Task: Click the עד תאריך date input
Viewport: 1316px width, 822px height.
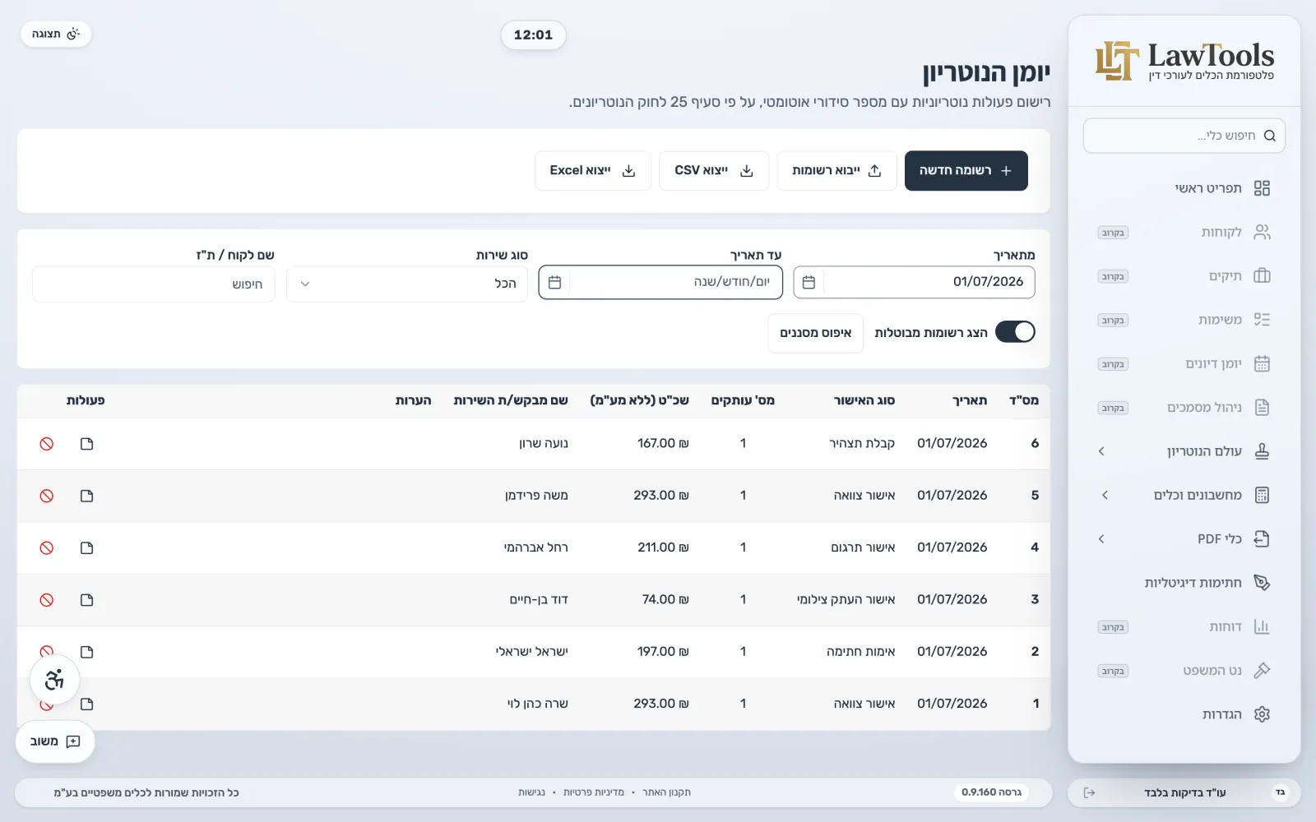Action: [x=660, y=282]
